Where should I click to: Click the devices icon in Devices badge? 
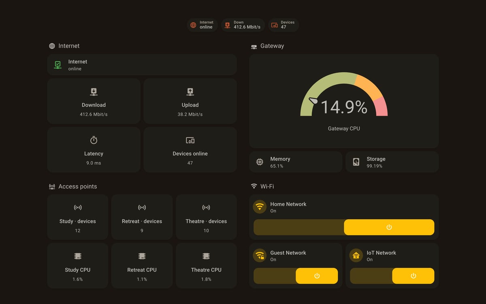tap(275, 25)
